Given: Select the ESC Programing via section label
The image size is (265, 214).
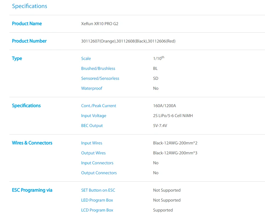Looking at the screenshot, I should (32, 190).
